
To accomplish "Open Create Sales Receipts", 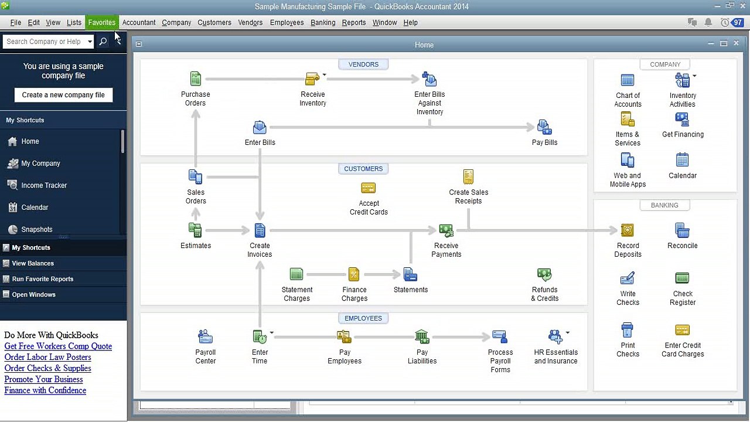I will tap(468, 176).
